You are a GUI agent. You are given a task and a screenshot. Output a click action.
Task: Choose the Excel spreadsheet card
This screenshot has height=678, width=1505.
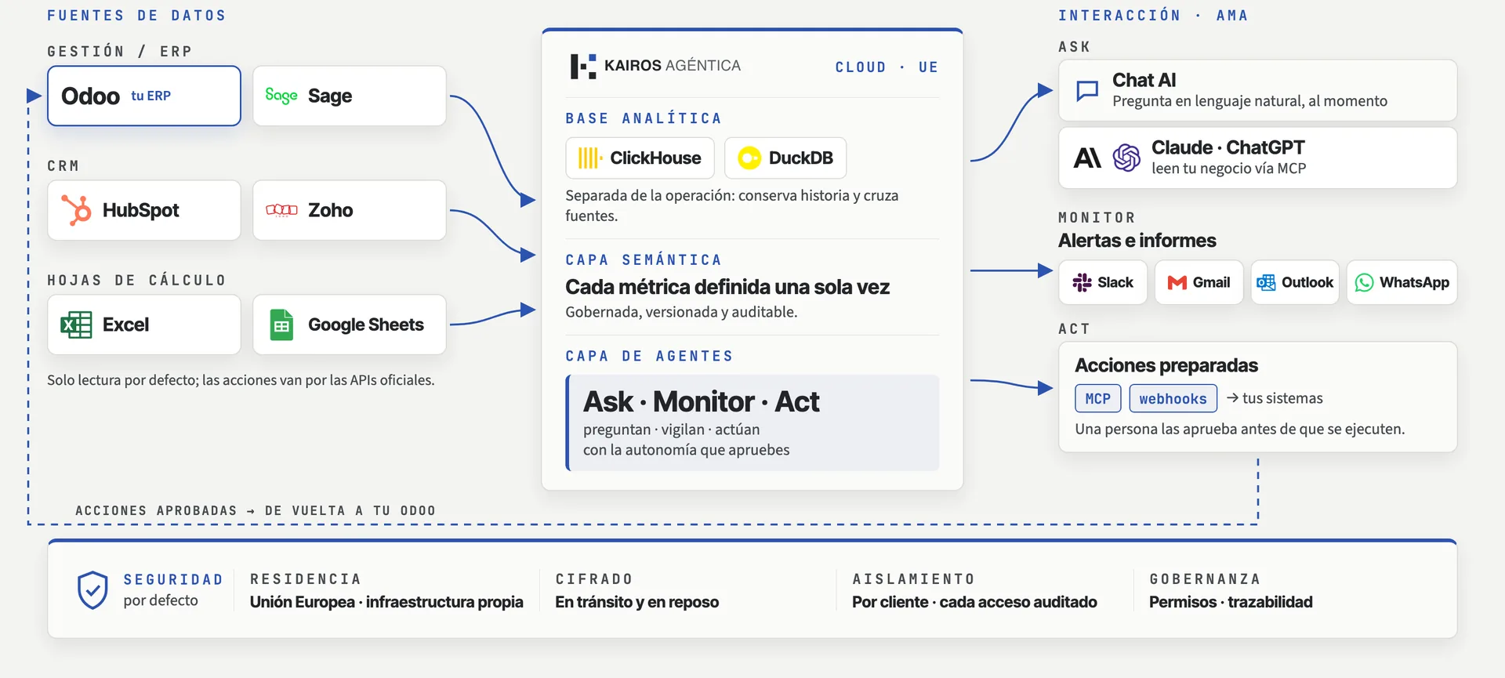(x=144, y=324)
